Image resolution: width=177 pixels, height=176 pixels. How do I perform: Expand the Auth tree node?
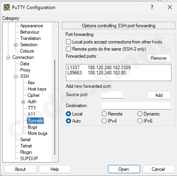pyautogui.click(x=23, y=102)
